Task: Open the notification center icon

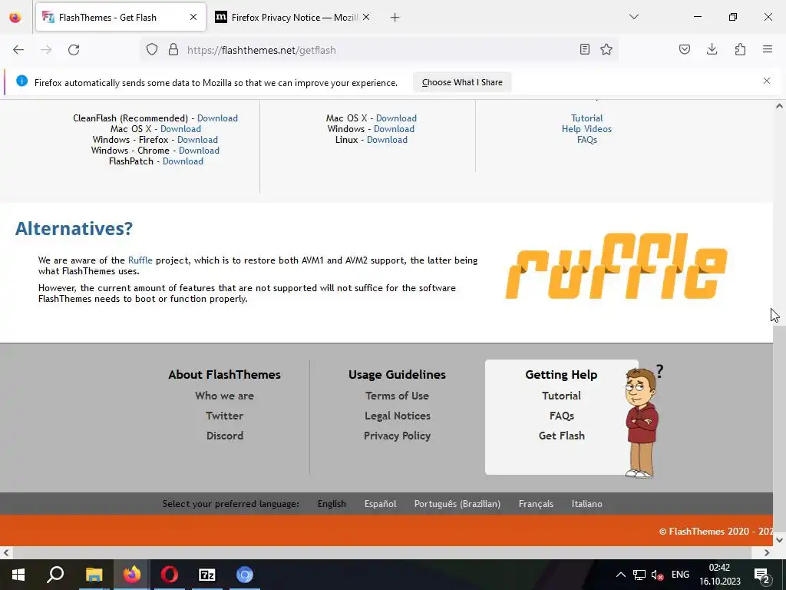Action: point(762,575)
